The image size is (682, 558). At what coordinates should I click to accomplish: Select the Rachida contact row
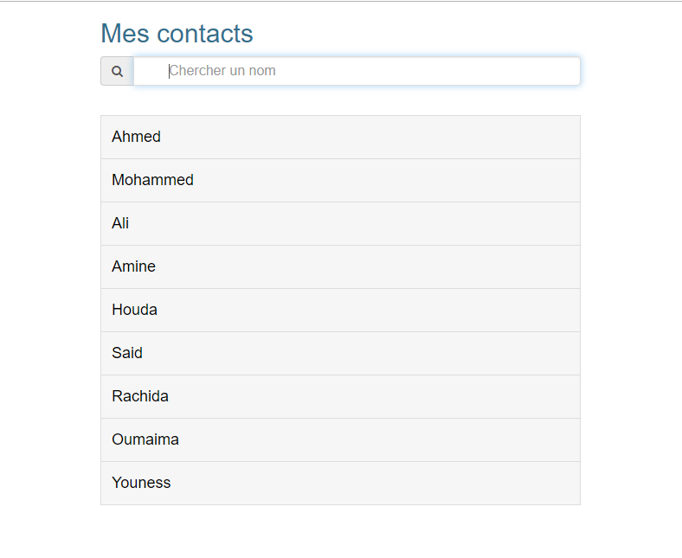340,396
